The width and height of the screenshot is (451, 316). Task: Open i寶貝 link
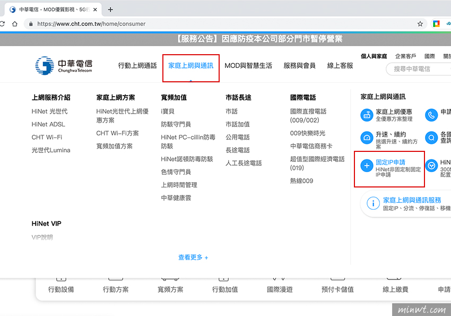pyautogui.click(x=167, y=112)
